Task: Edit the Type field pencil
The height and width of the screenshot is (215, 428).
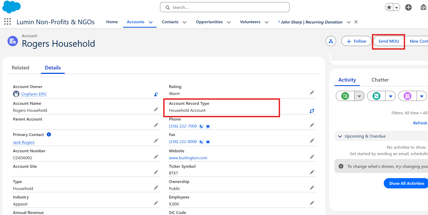Action: [156, 188]
